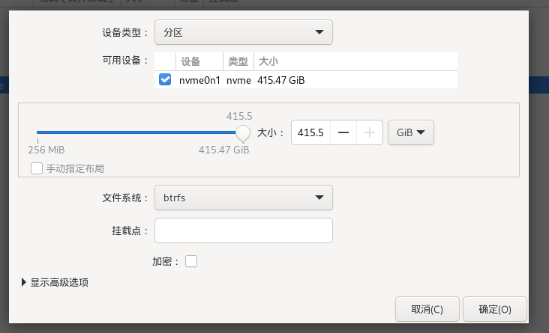The width and height of the screenshot is (549, 333).
Task: Sort by the 设备 column header
Action: coord(199,61)
